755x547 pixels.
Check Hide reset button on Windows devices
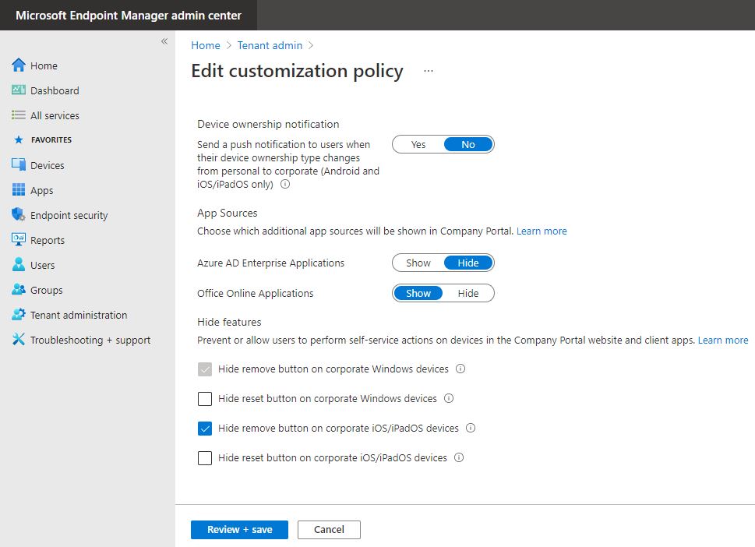pos(205,399)
